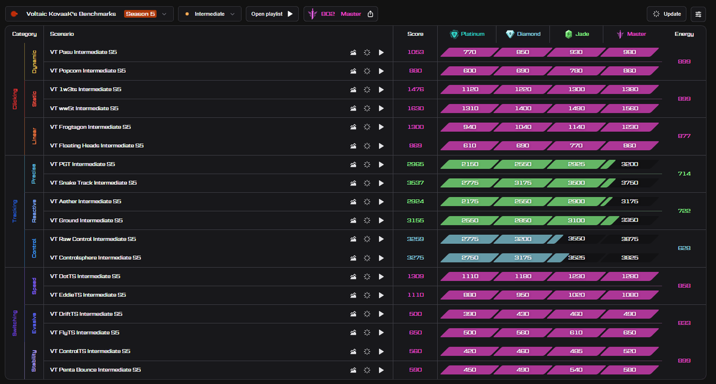716x384 pixels.
Task: Refresh score for VT Frogtagon Intermediate S5
Action: tap(367, 127)
